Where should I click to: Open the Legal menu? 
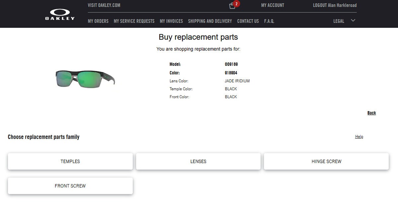tap(339, 21)
